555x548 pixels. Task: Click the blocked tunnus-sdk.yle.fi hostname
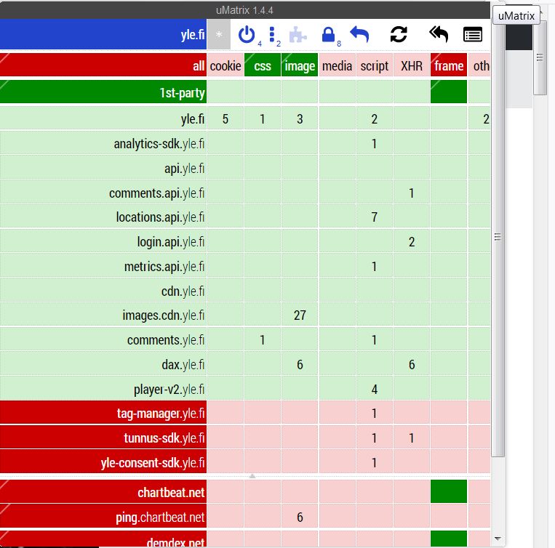coord(103,438)
